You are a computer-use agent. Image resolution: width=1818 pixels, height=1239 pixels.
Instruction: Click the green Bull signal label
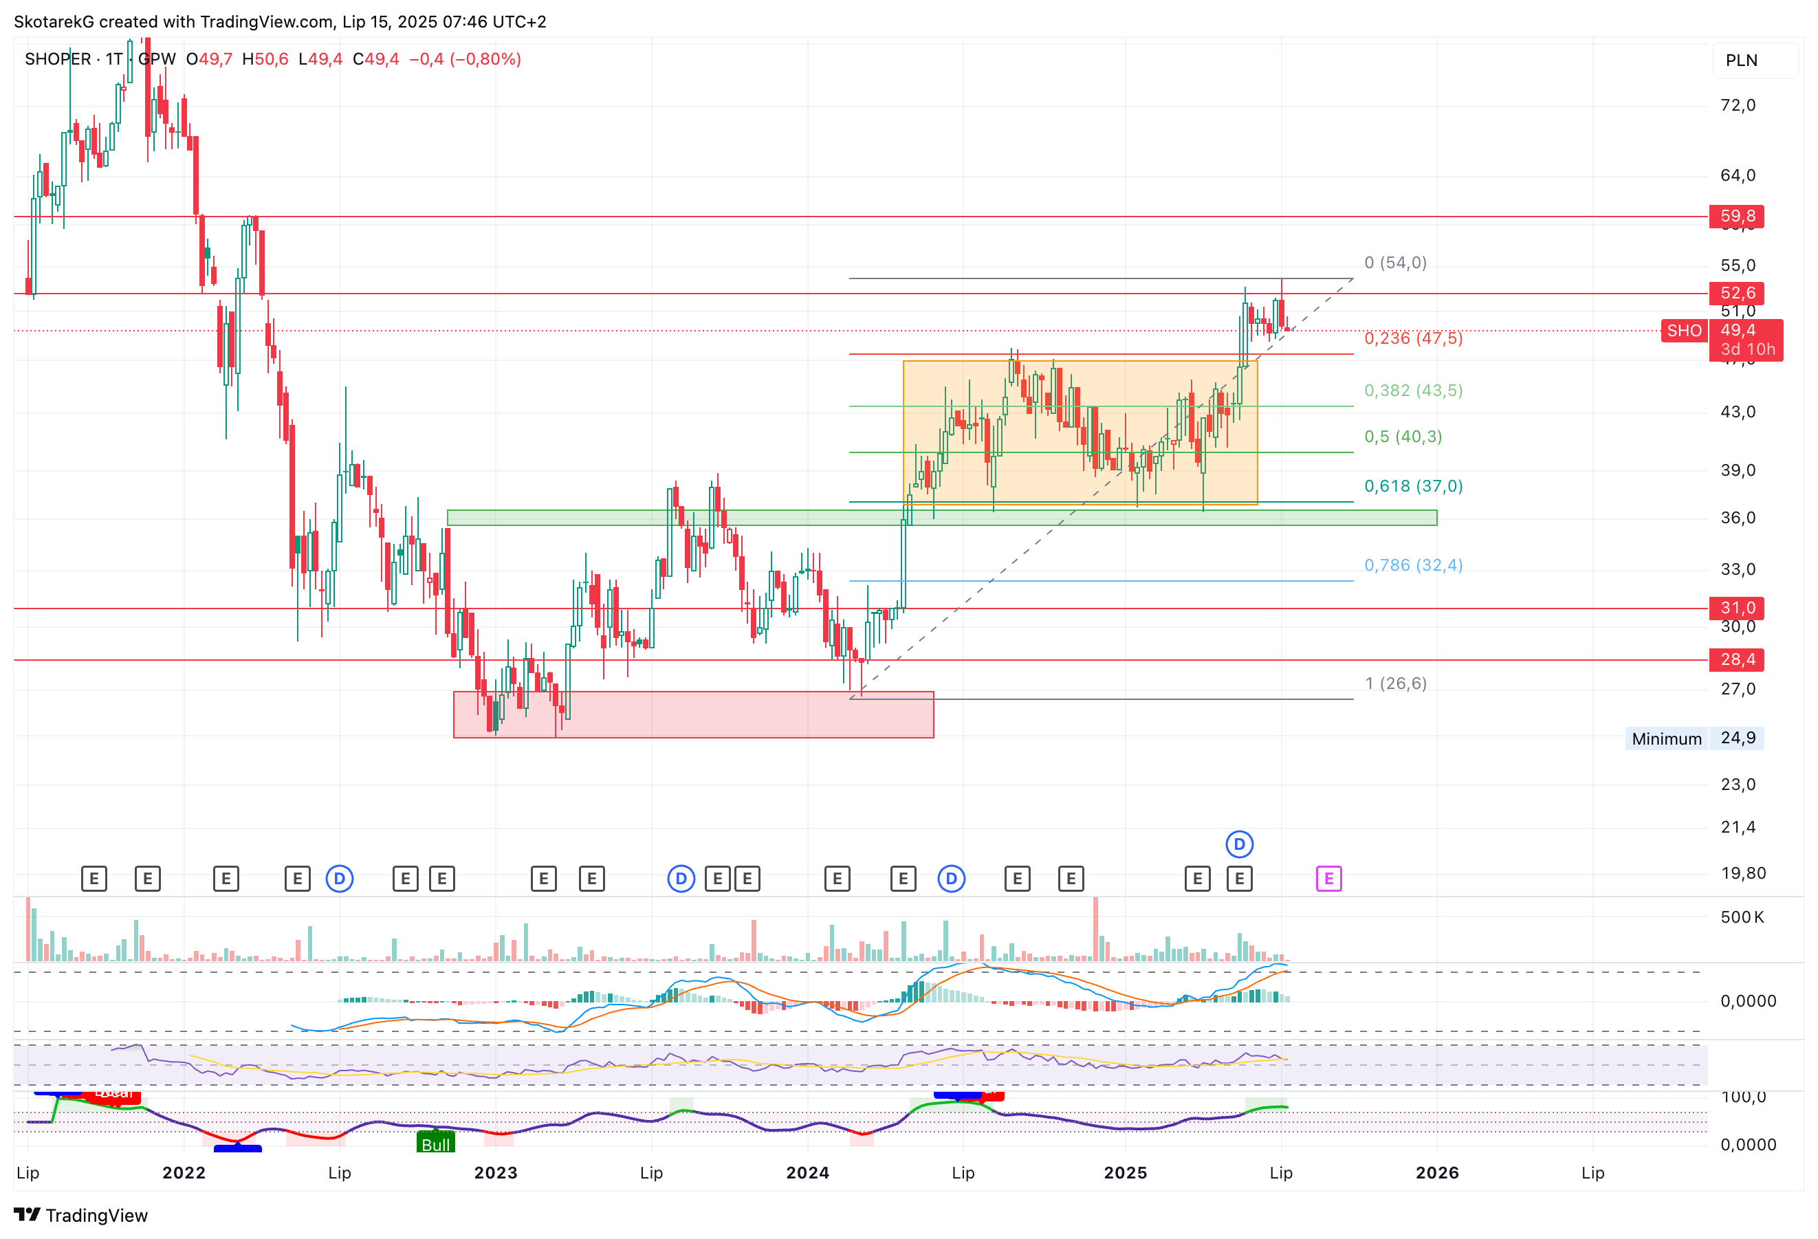436,1143
